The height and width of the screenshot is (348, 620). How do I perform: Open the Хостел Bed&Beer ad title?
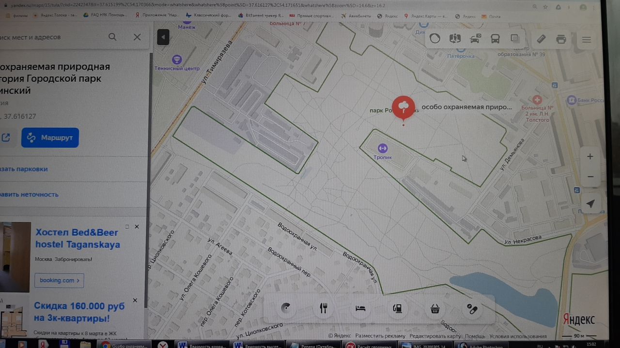pyautogui.click(x=77, y=239)
